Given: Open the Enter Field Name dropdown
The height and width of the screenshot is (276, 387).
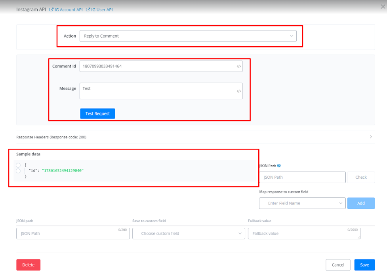Looking at the screenshot, I should 301,203.
